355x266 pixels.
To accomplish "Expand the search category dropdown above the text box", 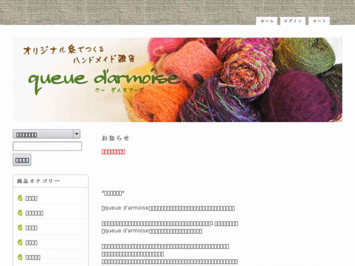I will coord(46,134).
